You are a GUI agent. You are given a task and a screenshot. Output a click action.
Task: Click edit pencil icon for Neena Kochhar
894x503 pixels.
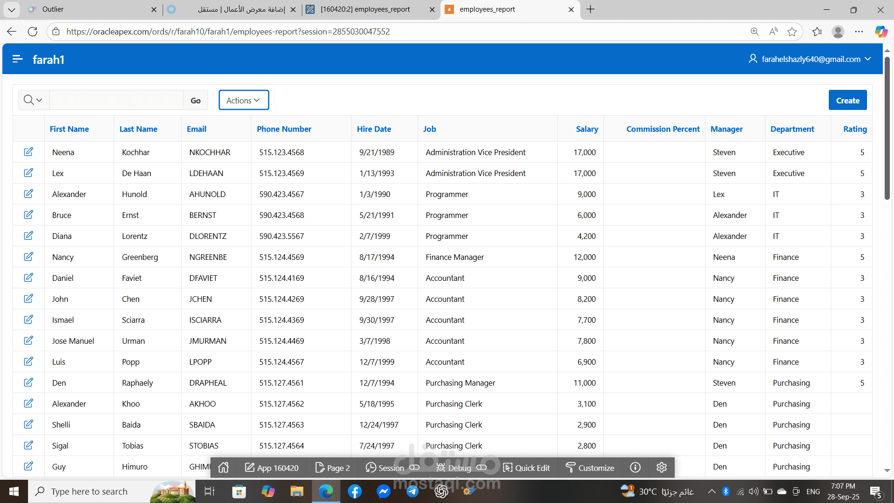(28, 152)
